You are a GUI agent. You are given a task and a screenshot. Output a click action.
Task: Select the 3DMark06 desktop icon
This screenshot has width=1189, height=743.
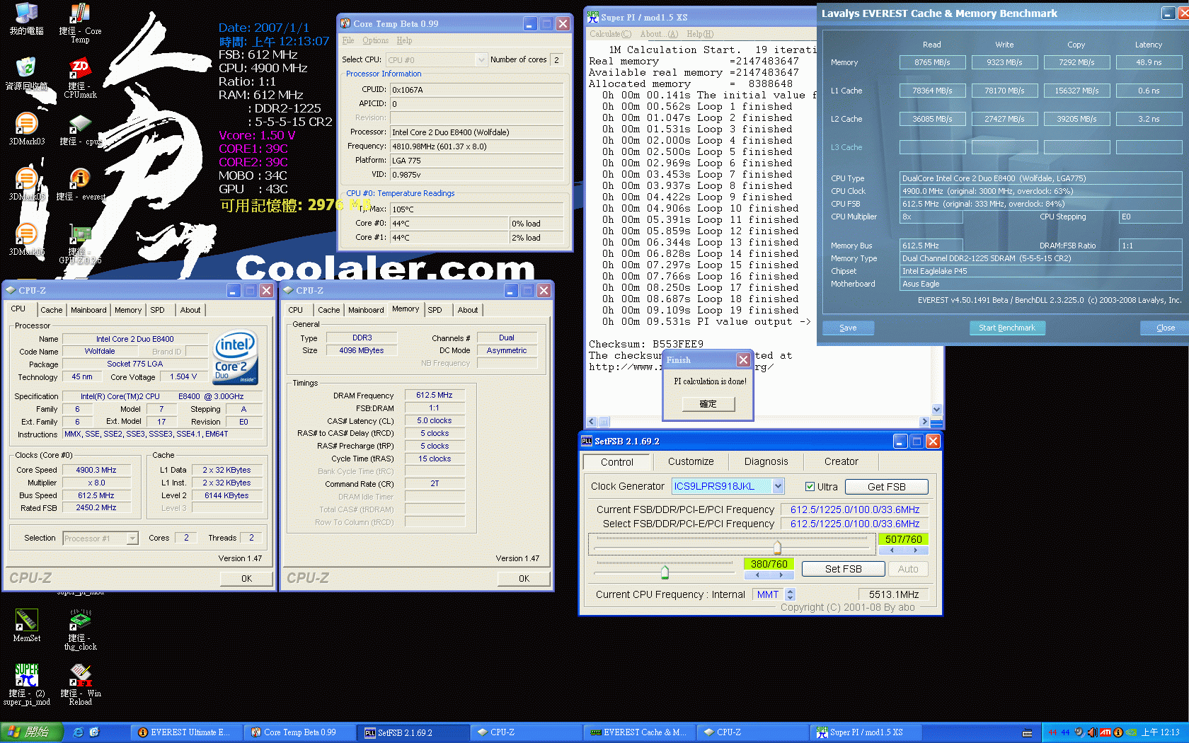click(x=26, y=239)
